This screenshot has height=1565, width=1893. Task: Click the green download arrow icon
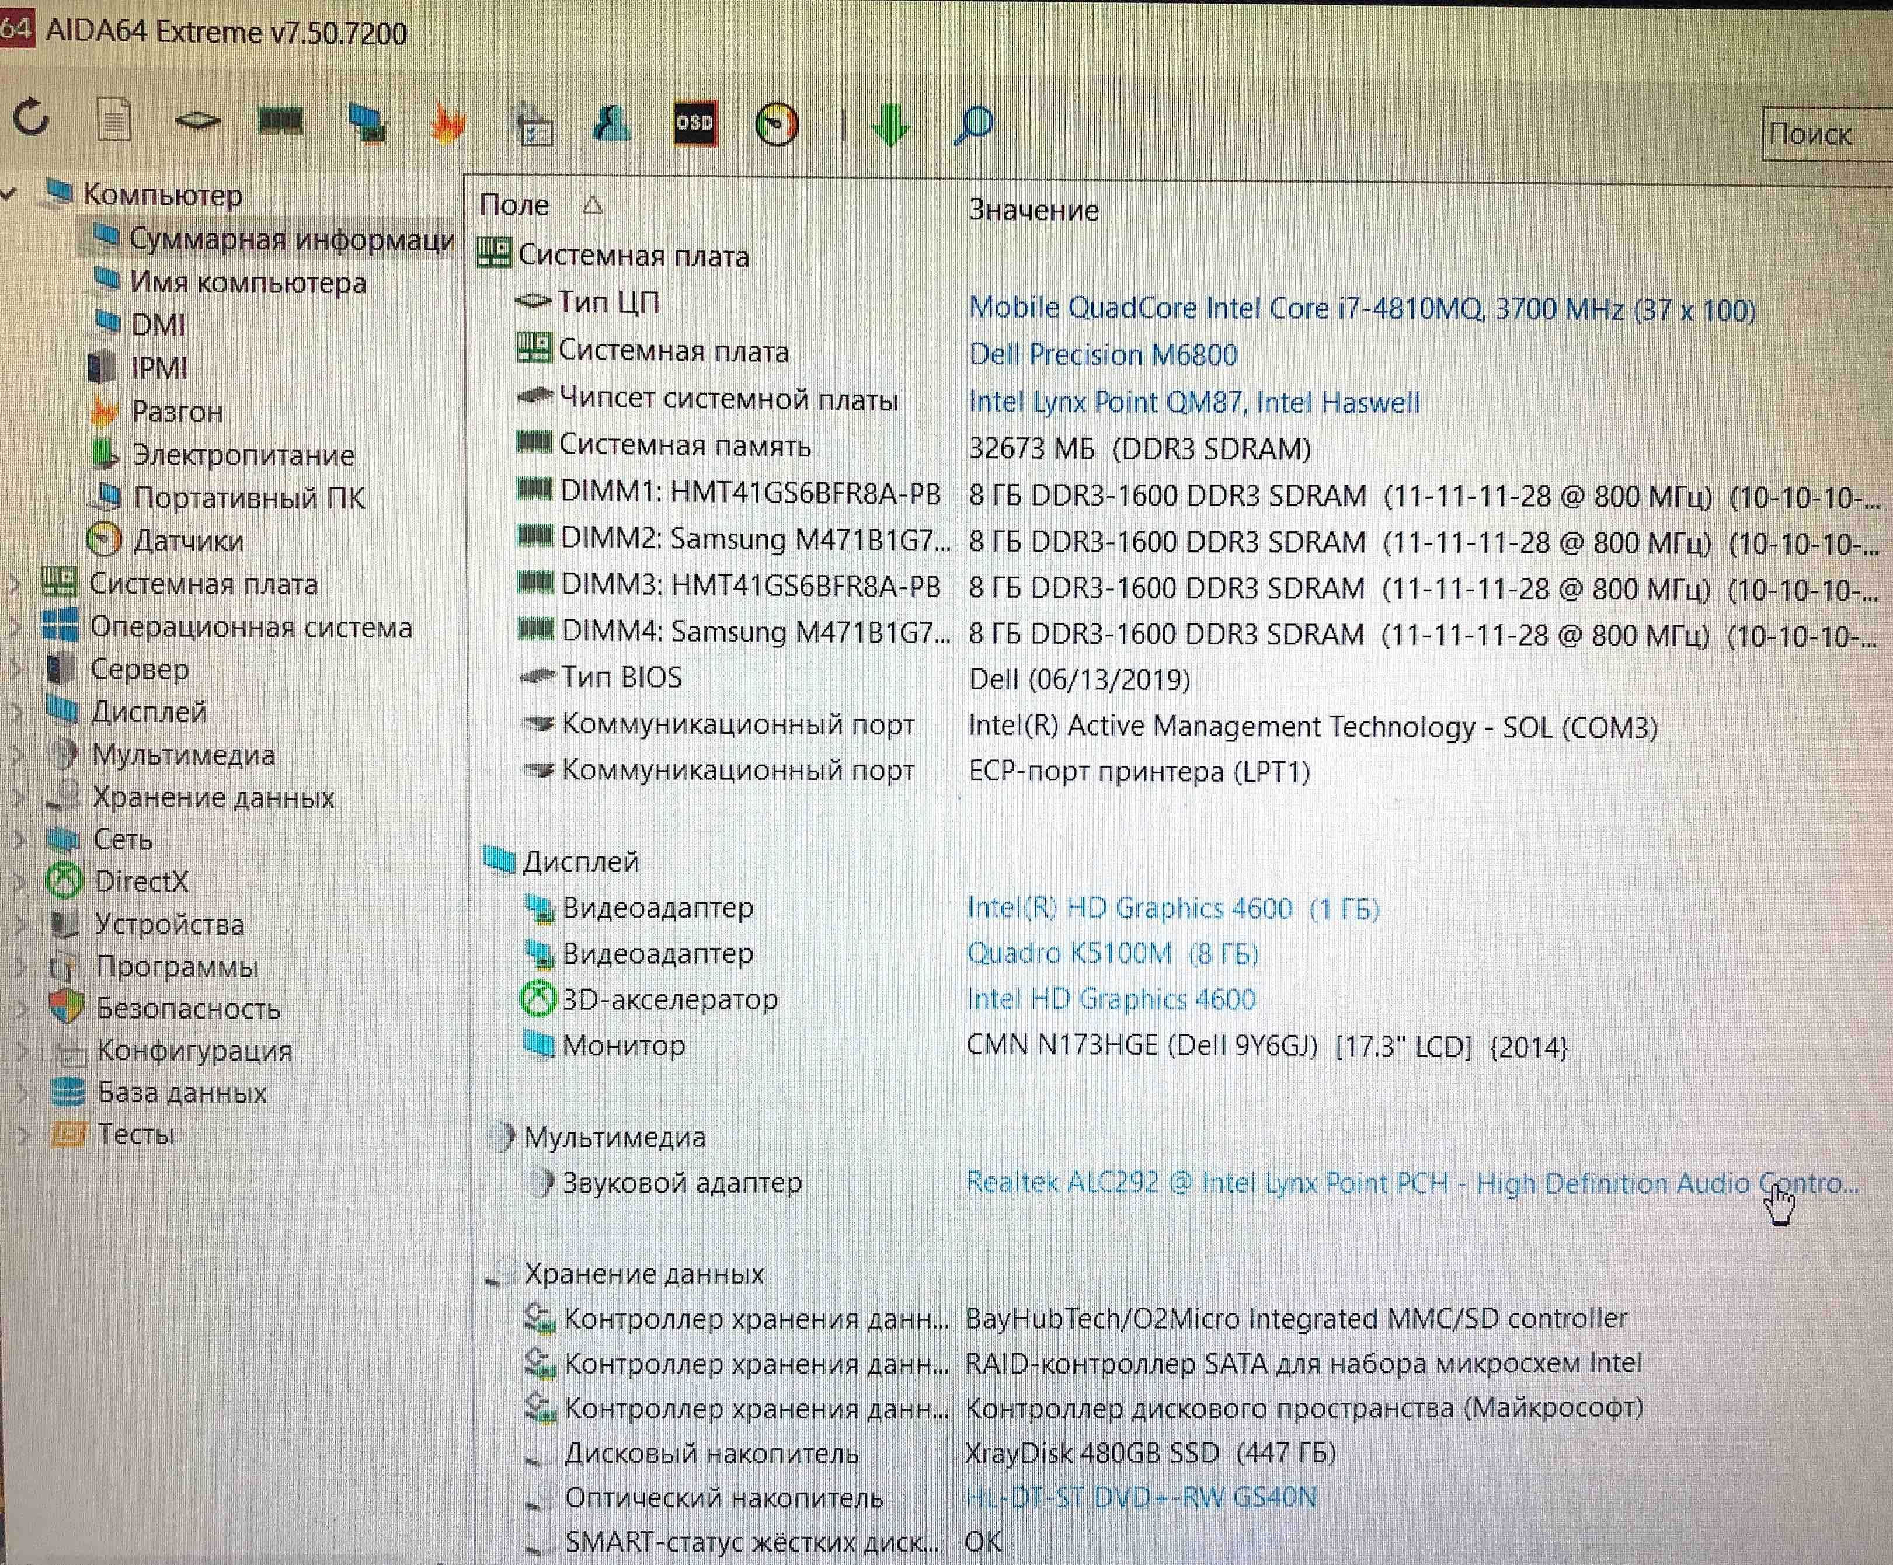point(890,126)
